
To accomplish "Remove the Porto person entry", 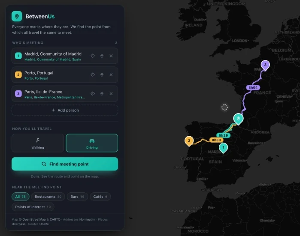I will (111, 75).
